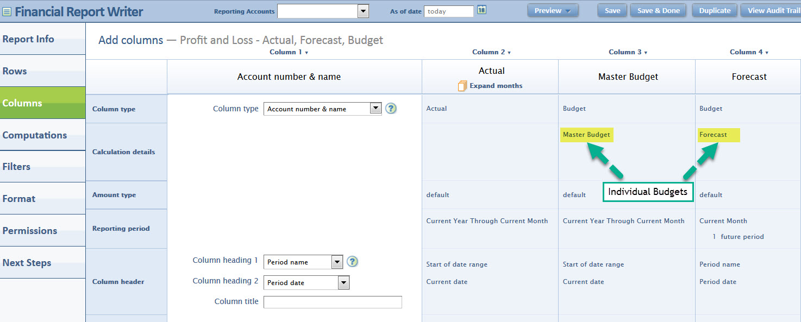Click the menu icon beside Financial Report Writer
The width and height of the screenshot is (801, 322).
[7, 11]
